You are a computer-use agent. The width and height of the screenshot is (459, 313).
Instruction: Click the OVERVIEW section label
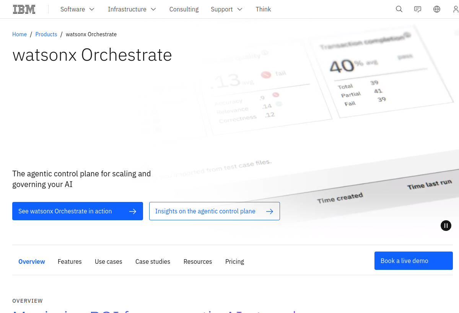[28, 301]
